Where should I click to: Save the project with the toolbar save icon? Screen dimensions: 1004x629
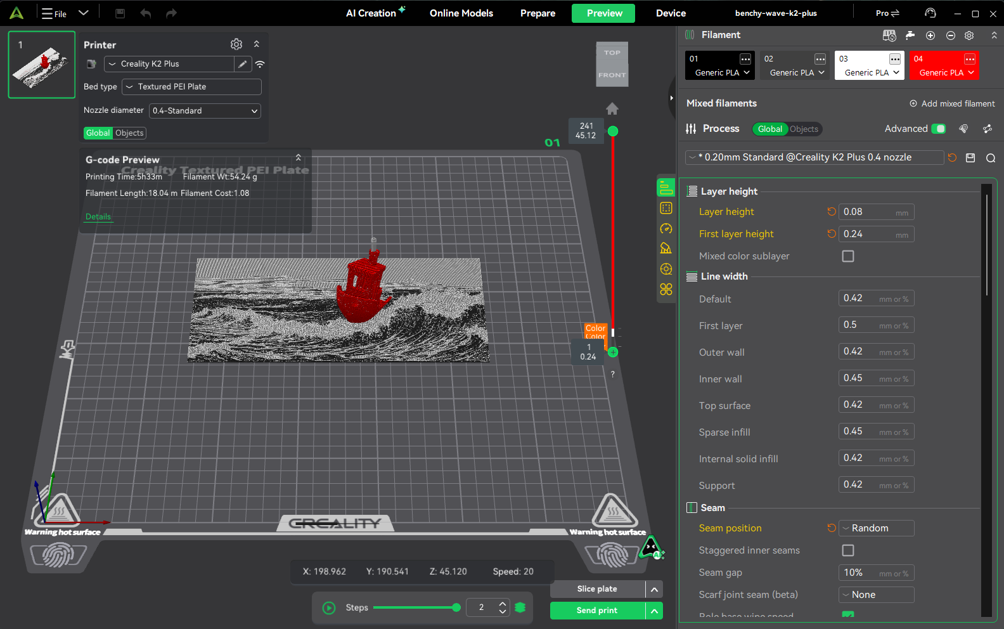(120, 13)
